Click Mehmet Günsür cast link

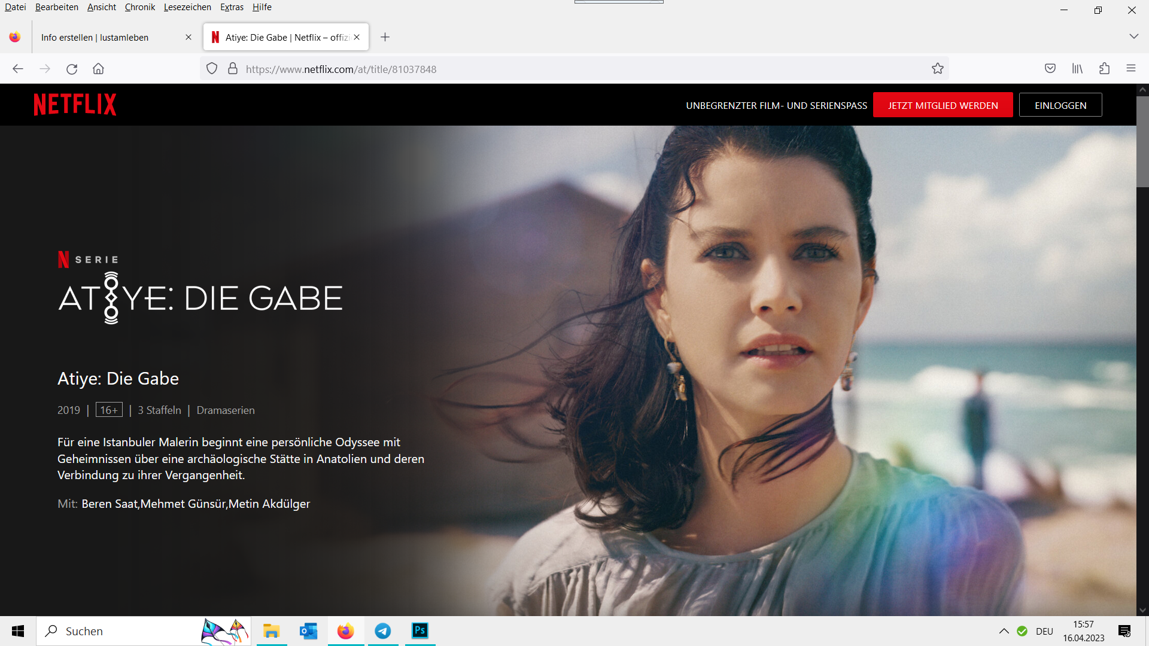pyautogui.click(x=183, y=504)
